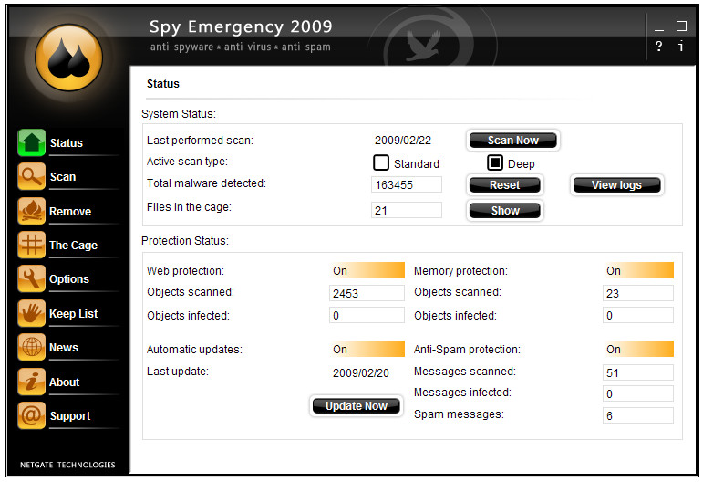This screenshot has height=482, width=703.
Task: Click the NETGATE TECHNOLOGIES text
Action: click(67, 465)
